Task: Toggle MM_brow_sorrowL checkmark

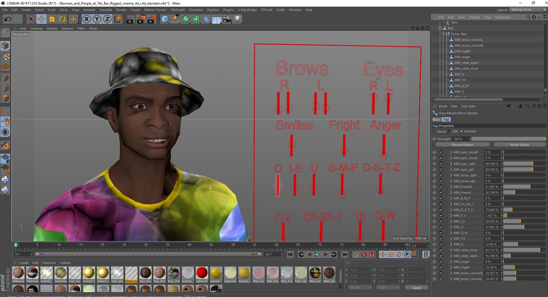Action: [x=441, y=279]
